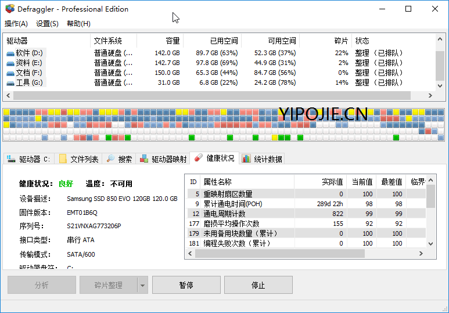Viewport: 449px width, 313px height.
Task: Click the 文件列表 folder icon
Action: click(x=63, y=159)
